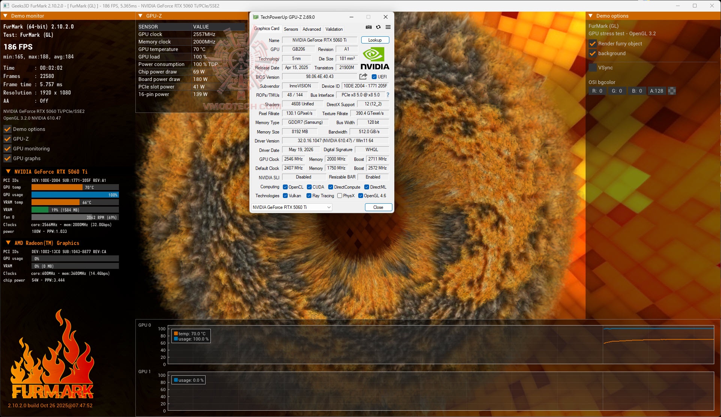Click the fan 0 RPM progress bar
The width and height of the screenshot is (721, 417).
[x=75, y=217]
